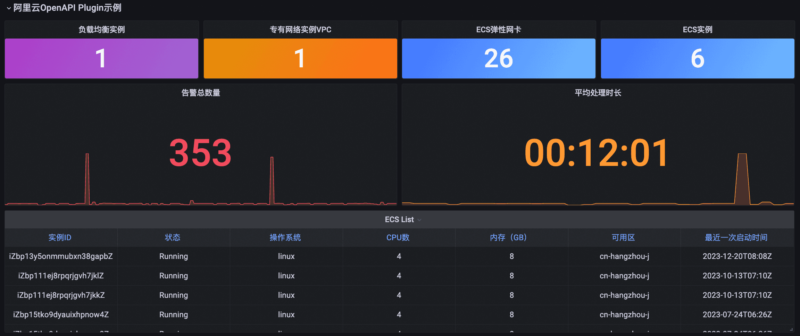Collapse the 阿里云OpenAPI Plugin示例 row chevron

click(9, 8)
